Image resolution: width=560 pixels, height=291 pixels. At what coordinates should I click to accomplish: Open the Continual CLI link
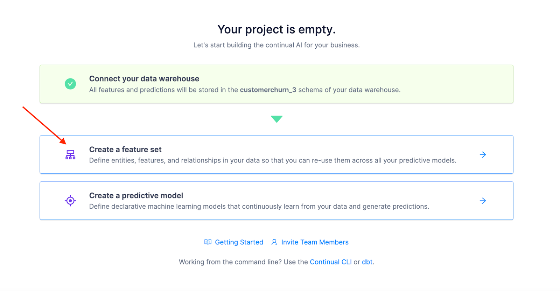point(330,262)
